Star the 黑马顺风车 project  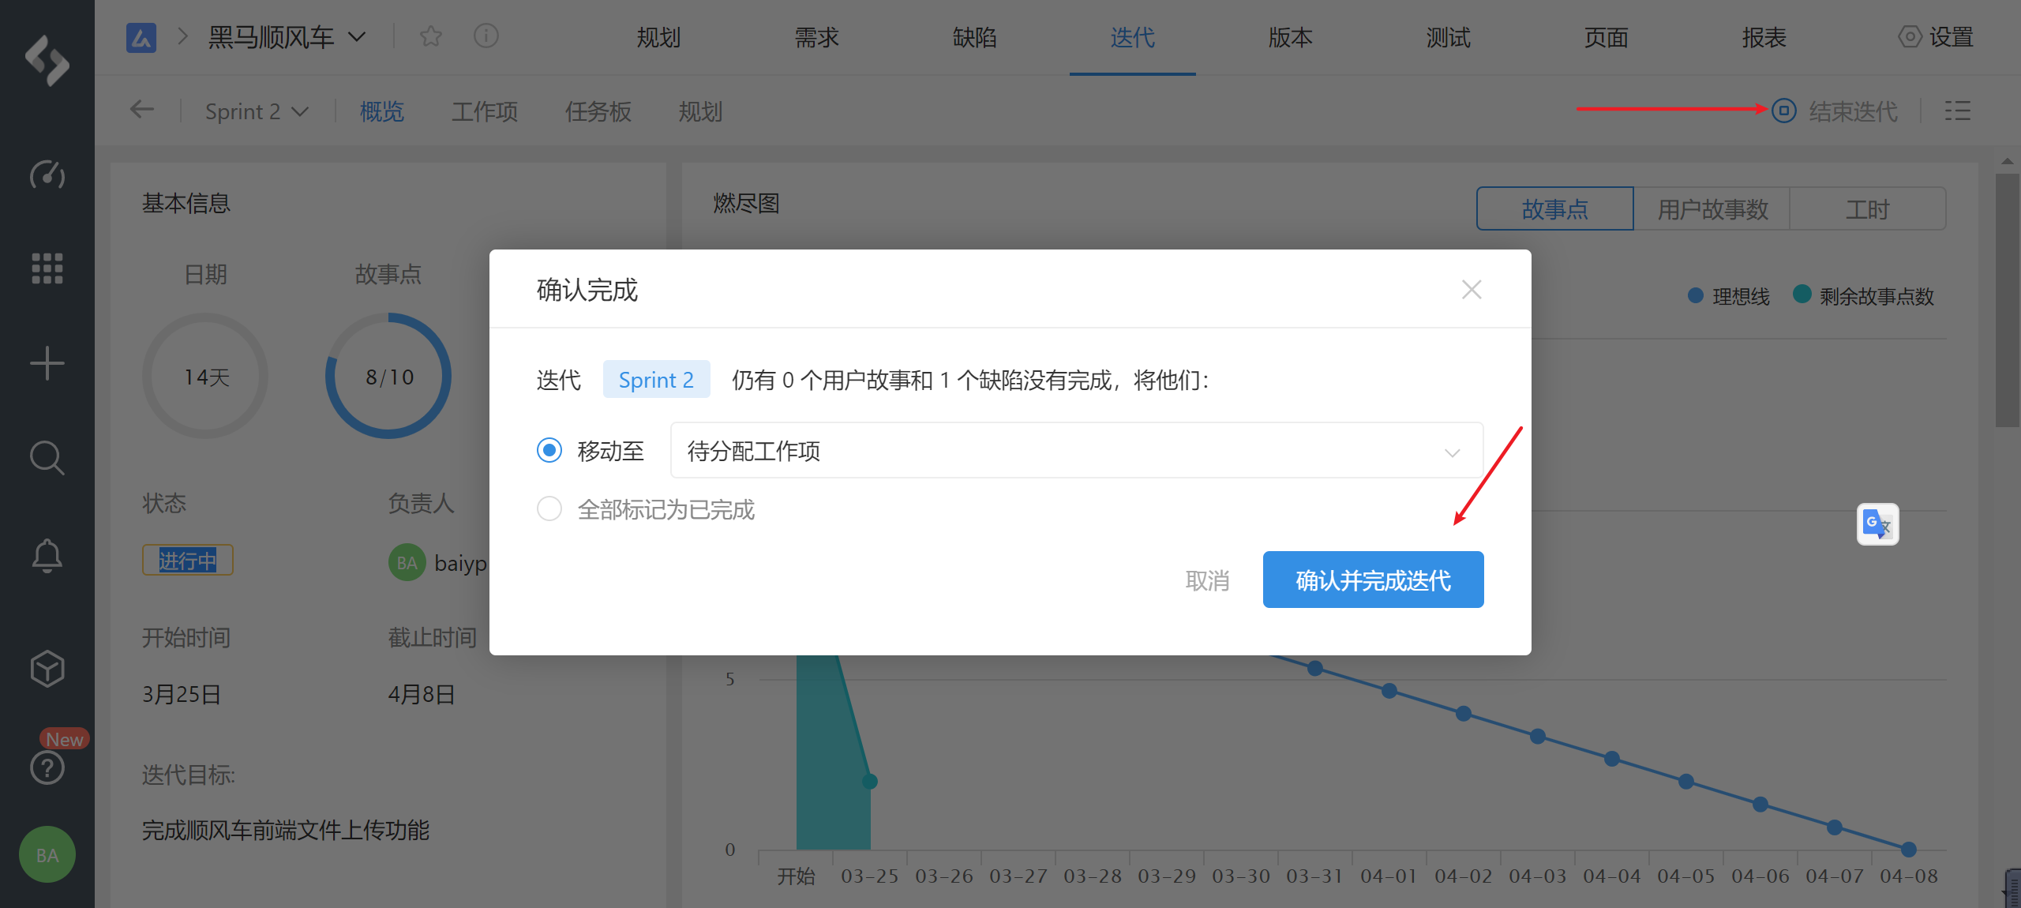pos(431,36)
